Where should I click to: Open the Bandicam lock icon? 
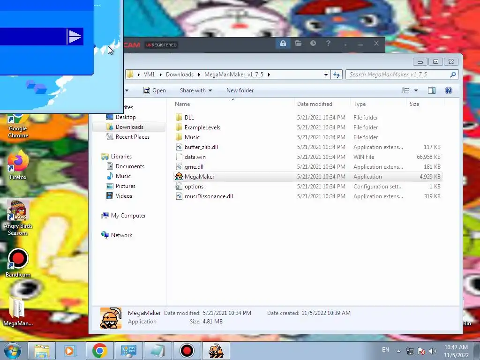pos(283,44)
